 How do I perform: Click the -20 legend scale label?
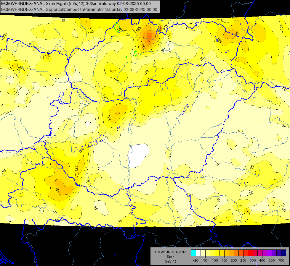(196, 260)
